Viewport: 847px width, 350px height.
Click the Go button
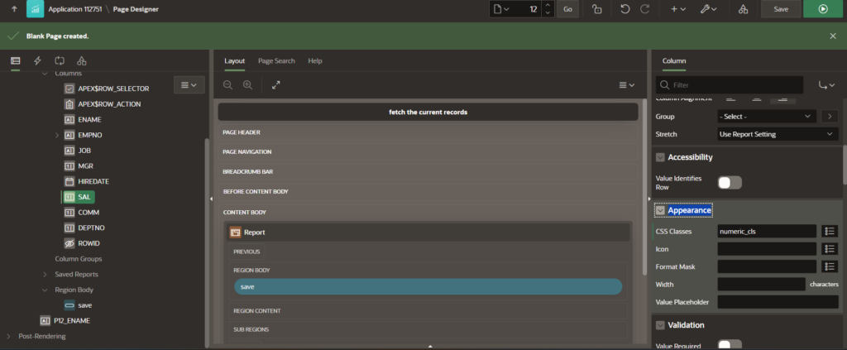567,9
